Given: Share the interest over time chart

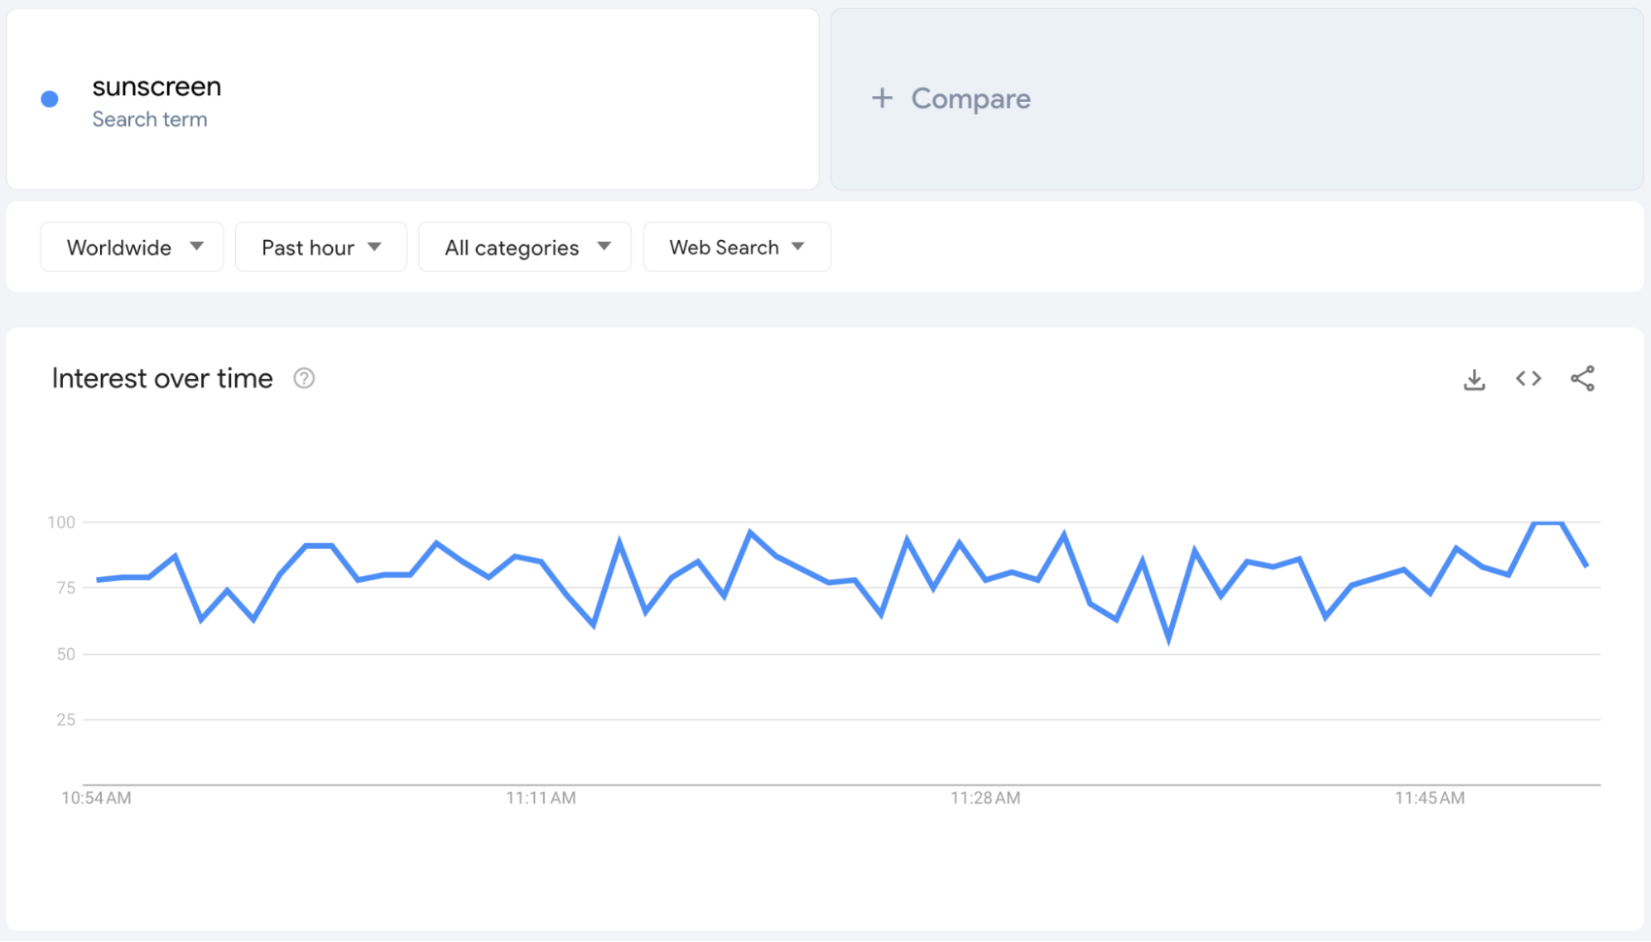Looking at the screenshot, I should pos(1582,379).
